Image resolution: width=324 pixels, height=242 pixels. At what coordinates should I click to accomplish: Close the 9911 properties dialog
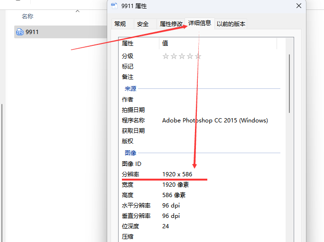click(299, 6)
